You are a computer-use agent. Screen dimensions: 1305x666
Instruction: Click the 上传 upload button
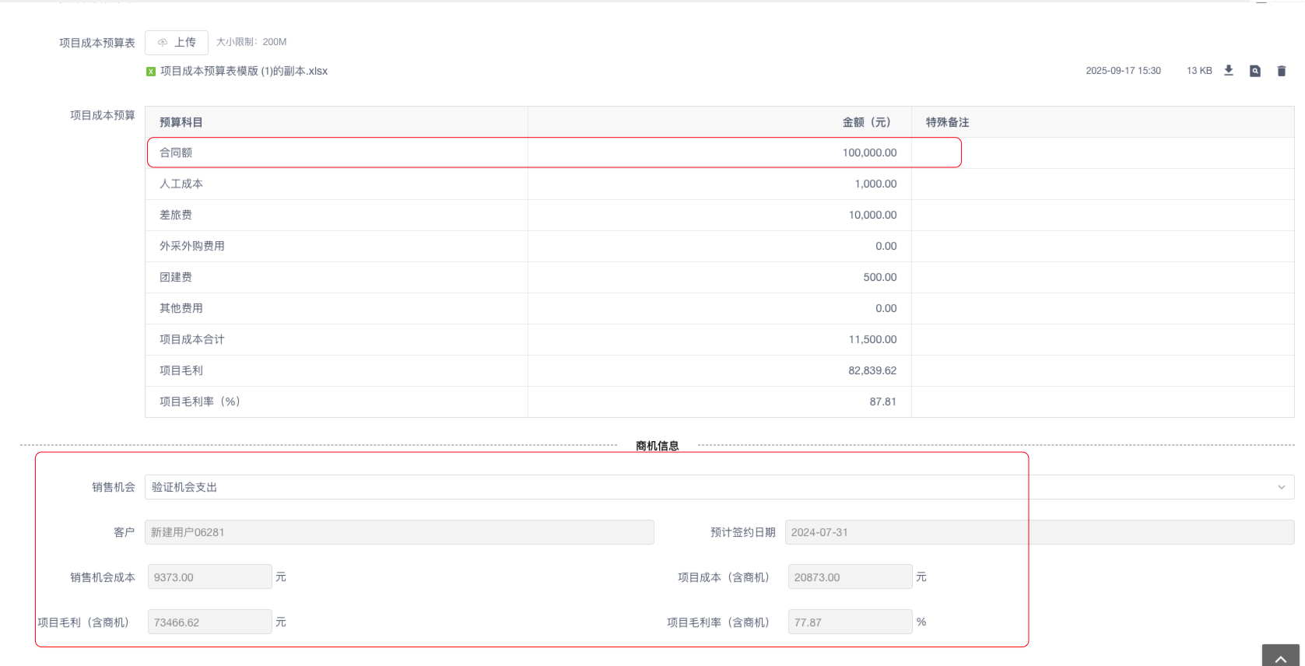point(177,42)
